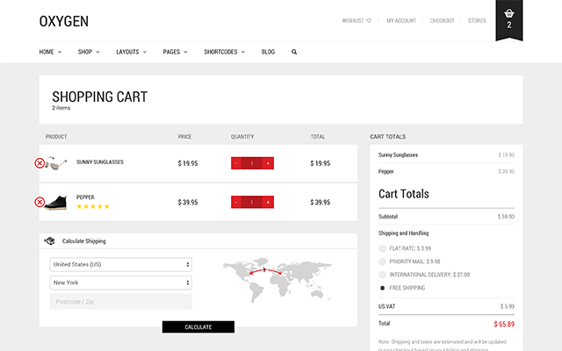Increase Sunny Sunglasses quantity with plus button
Image resolution: width=562 pixels, height=351 pixels.
point(268,163)
